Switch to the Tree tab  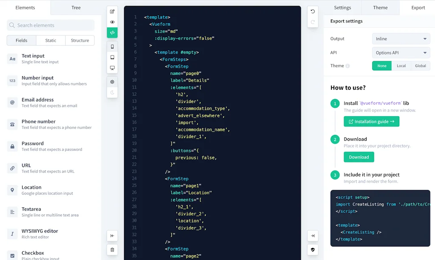coord(76,8)
